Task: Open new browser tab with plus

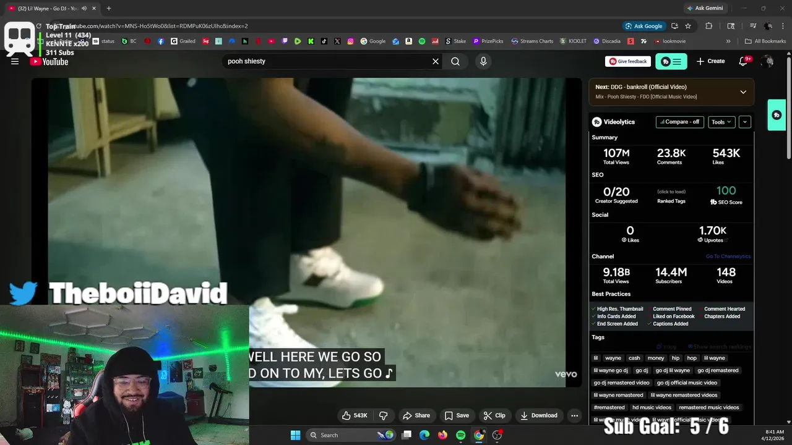Action: [109, 8]
